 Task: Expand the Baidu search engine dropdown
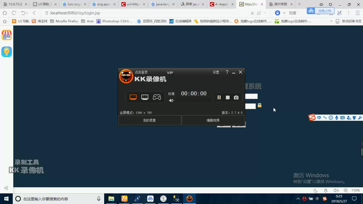[284, 13]
